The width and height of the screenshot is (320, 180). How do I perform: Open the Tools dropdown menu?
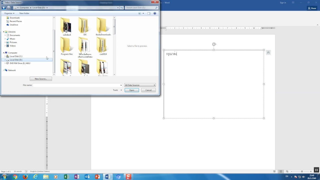click(x=117, y=90)
